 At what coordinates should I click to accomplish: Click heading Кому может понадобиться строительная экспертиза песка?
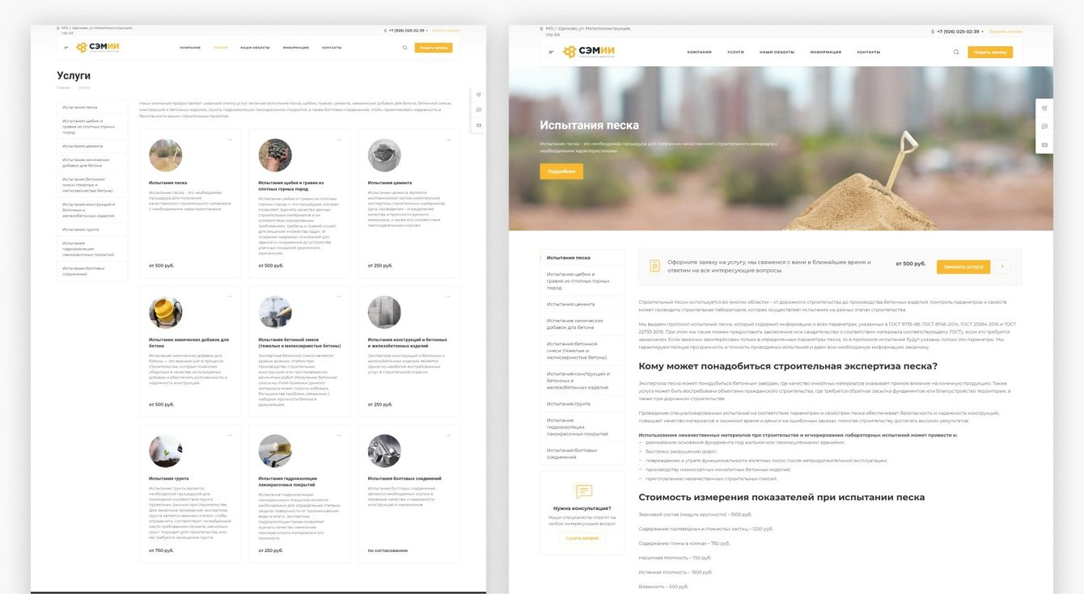click(x=788, y=366)
